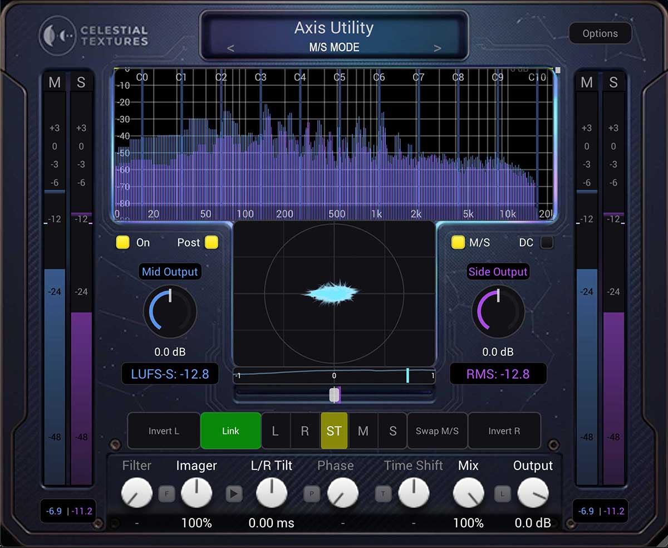Toggle the small L button beside the Output knob
Screen dimensions: 668x548
(x=503, y=493)
